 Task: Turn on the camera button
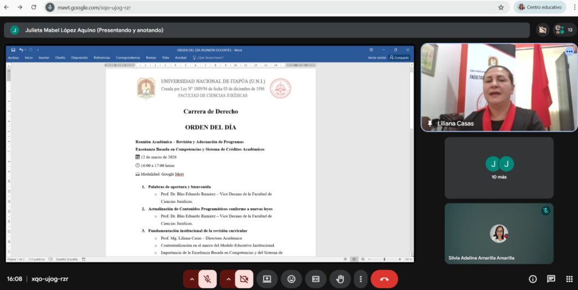(x=244, y=279)
